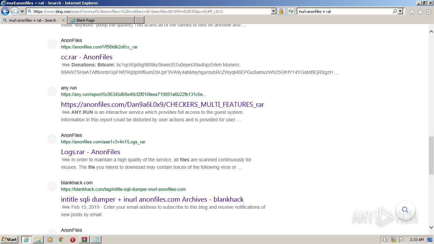
Task: Open the address bar URL dropdown
Action: click(274, 11)
